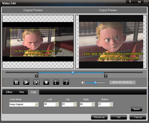Set trim end with right bracket button
Viewport: 149px width, 123px height.
[x=66, y=82]
